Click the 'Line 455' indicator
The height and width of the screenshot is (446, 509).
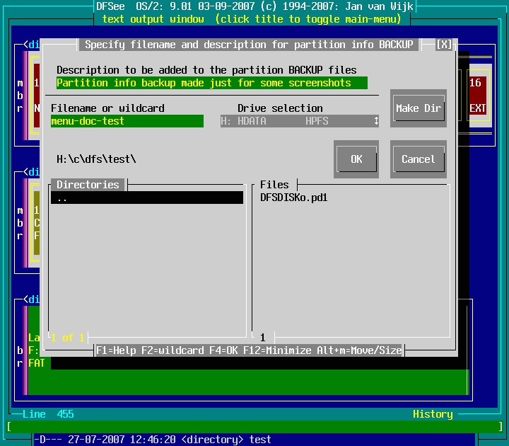(48, 414)
